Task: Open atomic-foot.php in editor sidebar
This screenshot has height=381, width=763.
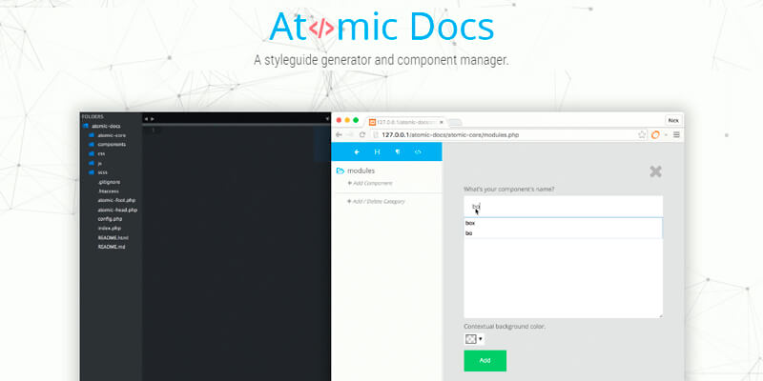Action: [116, 200]
